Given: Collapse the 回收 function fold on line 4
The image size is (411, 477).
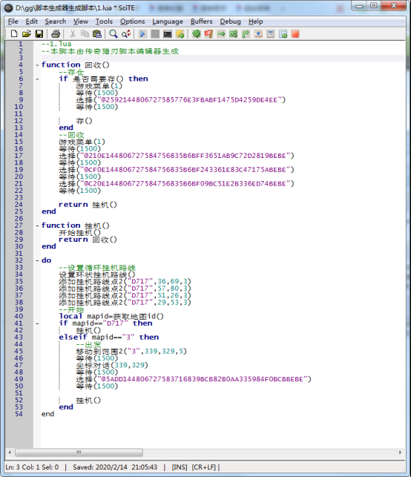Looking at the screenshot, I should 37,65.
